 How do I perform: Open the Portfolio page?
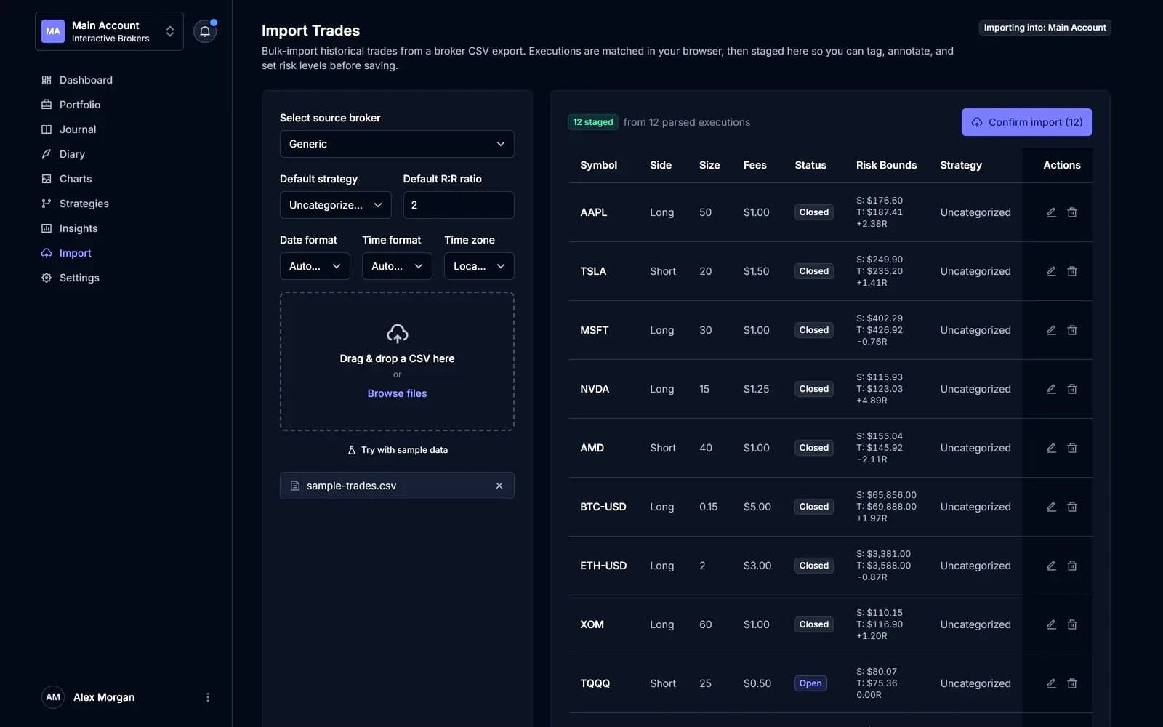pos(80,105)
